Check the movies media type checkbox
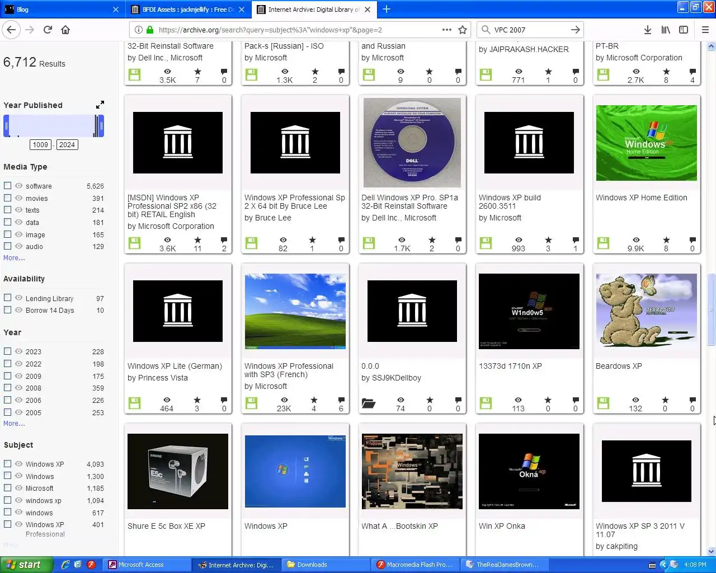 7,198
